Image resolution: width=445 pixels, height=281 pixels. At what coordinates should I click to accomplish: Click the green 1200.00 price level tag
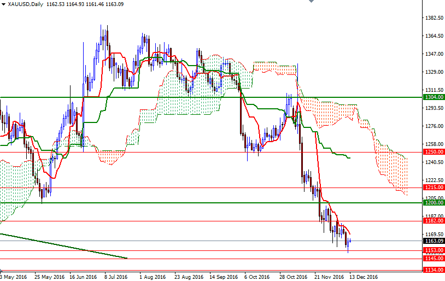click(434, 202)
